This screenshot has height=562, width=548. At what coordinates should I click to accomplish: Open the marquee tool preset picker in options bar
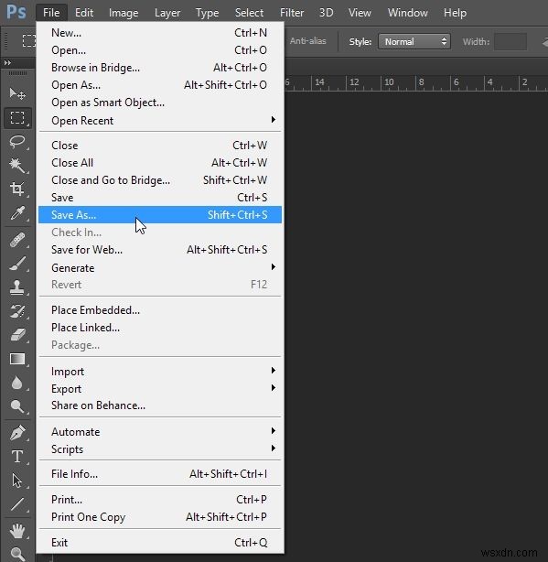pos(29,41)
